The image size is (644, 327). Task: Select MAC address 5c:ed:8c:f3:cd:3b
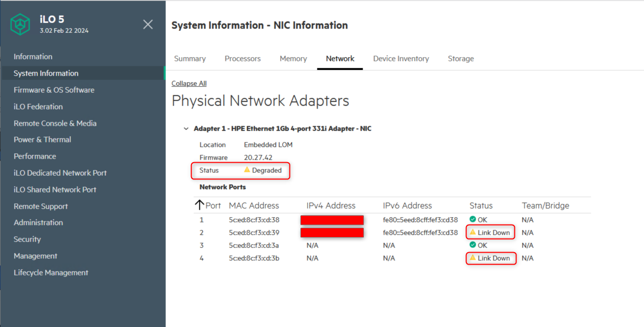click(x=254, y=258)
